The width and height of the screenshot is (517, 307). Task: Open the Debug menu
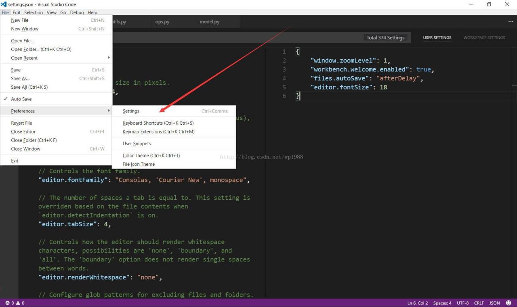(77, 13)
